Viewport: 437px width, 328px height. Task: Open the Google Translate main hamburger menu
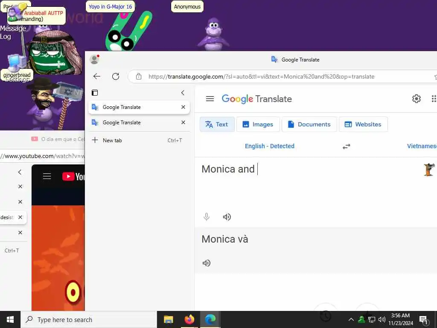(210, 99)
